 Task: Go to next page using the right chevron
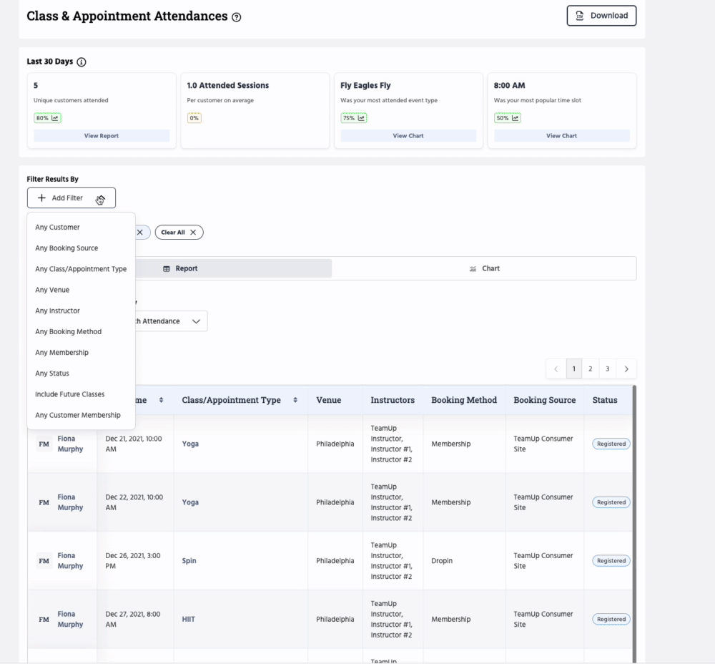[x=626, y=369]
